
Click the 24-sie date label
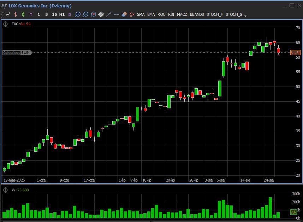[x=269, y=180]
